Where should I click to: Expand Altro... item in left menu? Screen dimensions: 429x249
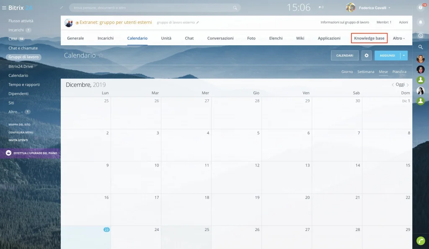16,112
